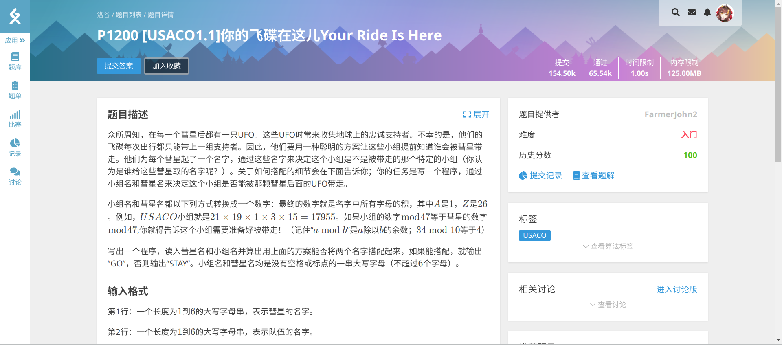Open 比赛 contests in the sidebar
The height and width of the screenshot is (345, 782).
click(15, 119)
